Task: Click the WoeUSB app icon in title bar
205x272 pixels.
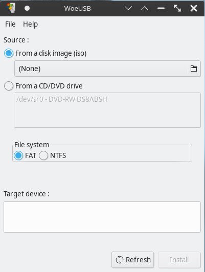Action: [11, 8]
